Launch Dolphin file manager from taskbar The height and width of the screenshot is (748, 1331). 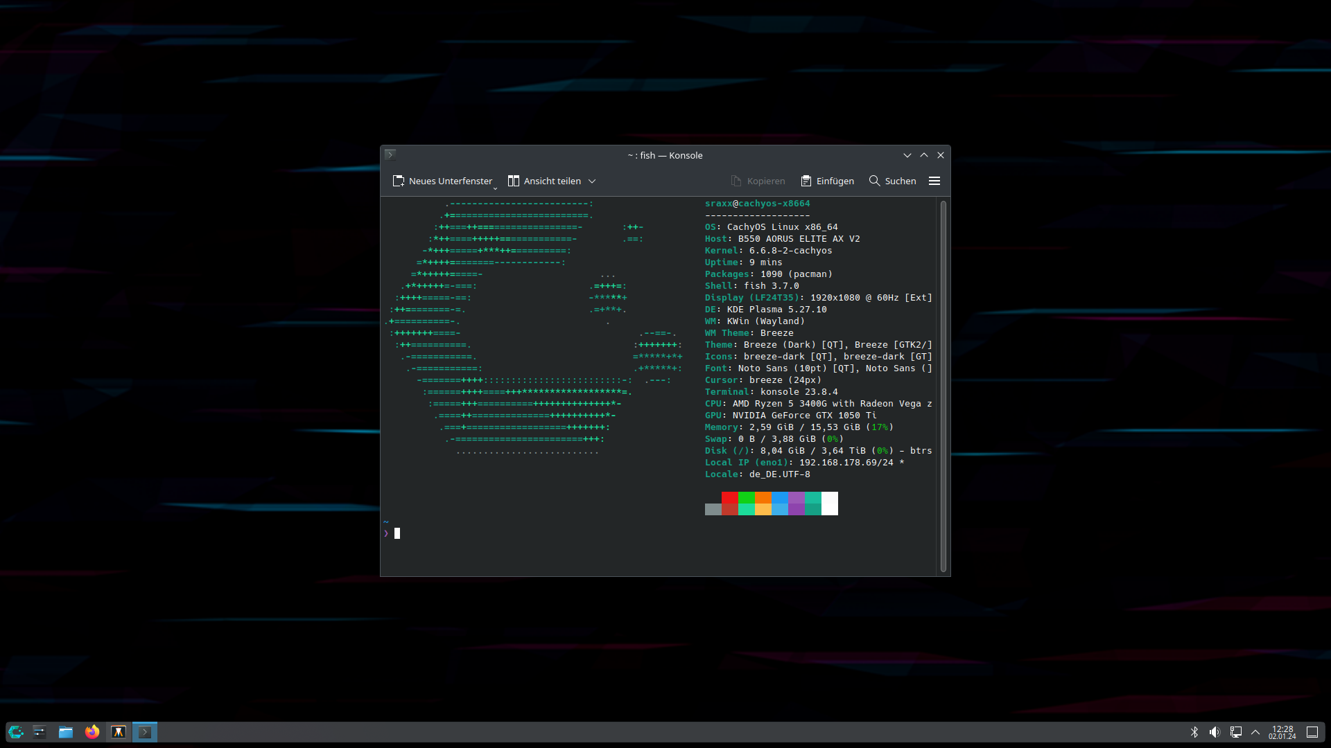[x=66, y=732]
